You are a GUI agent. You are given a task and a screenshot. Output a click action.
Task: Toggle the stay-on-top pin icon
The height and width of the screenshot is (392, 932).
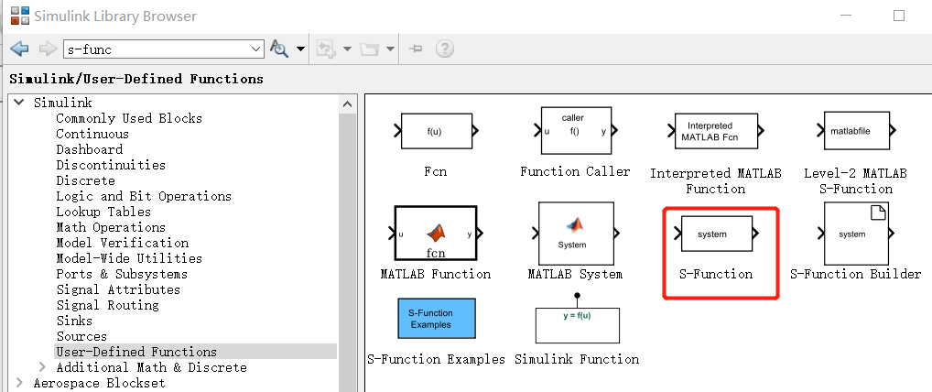coord(416,49)
